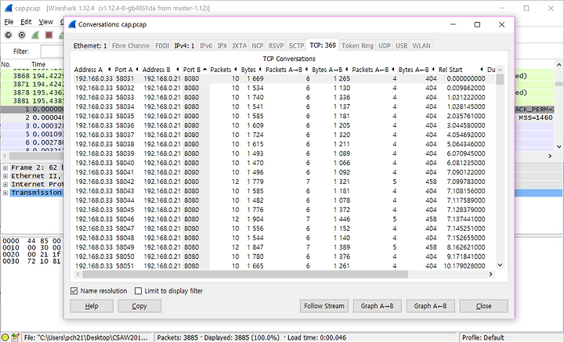Click the conversations horizontal scrollbar thumb

pos(245,274)
